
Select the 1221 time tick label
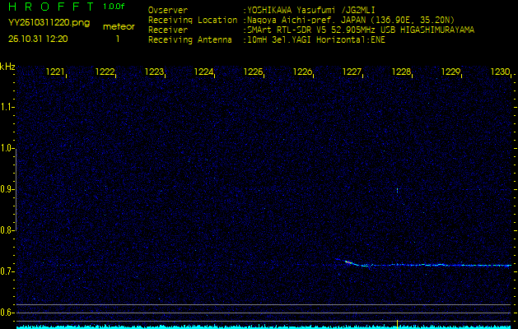56,72
